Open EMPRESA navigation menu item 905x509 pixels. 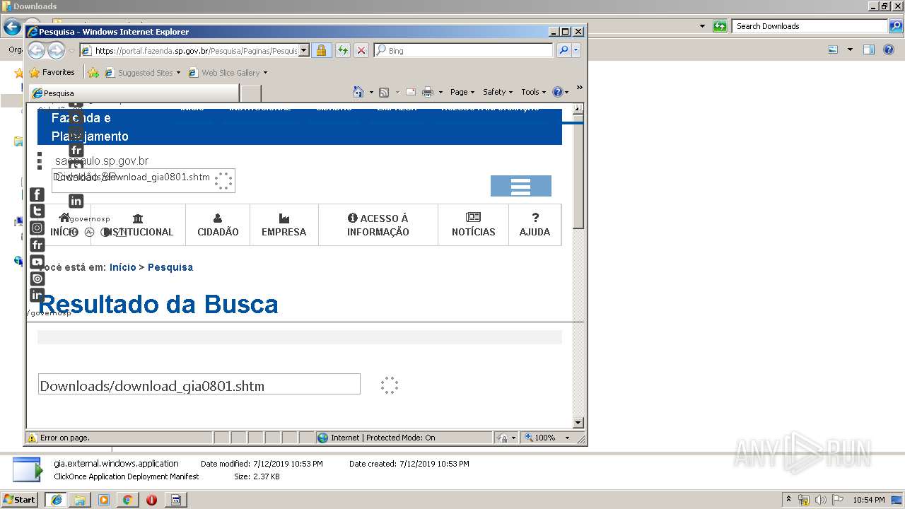(284, 226)
